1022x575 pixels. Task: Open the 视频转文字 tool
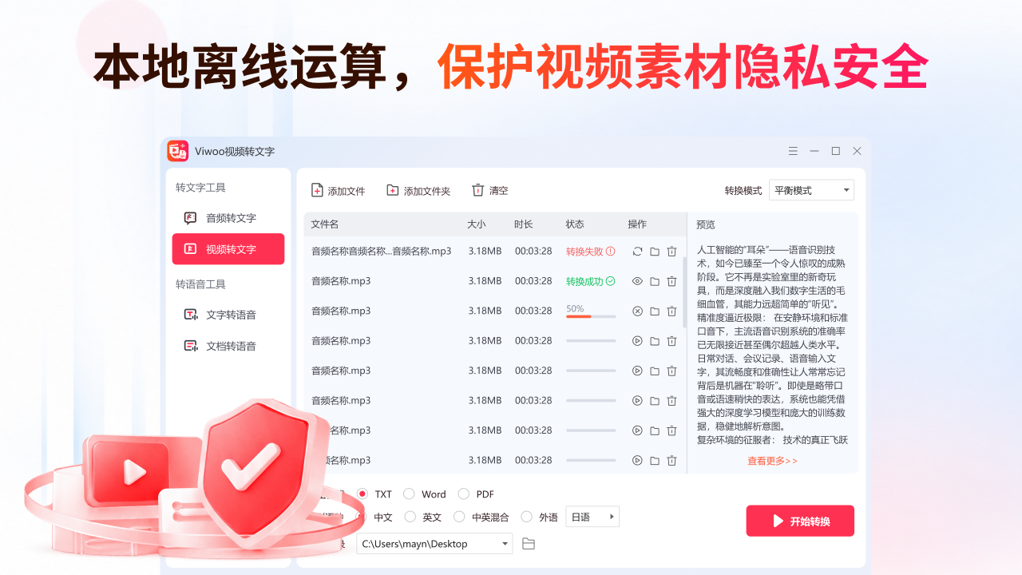click(228, 249)
